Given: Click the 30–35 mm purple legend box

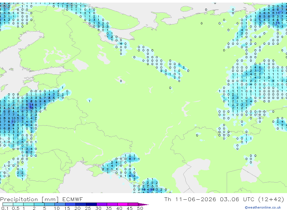Looking at the screenshot, I should 102,204.
